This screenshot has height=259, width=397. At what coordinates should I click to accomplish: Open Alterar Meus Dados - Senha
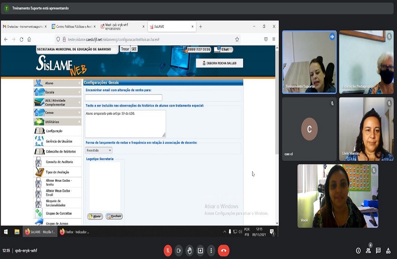57,183
